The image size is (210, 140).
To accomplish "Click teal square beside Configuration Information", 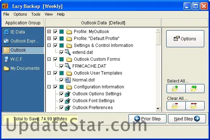I will coord(62,87).
